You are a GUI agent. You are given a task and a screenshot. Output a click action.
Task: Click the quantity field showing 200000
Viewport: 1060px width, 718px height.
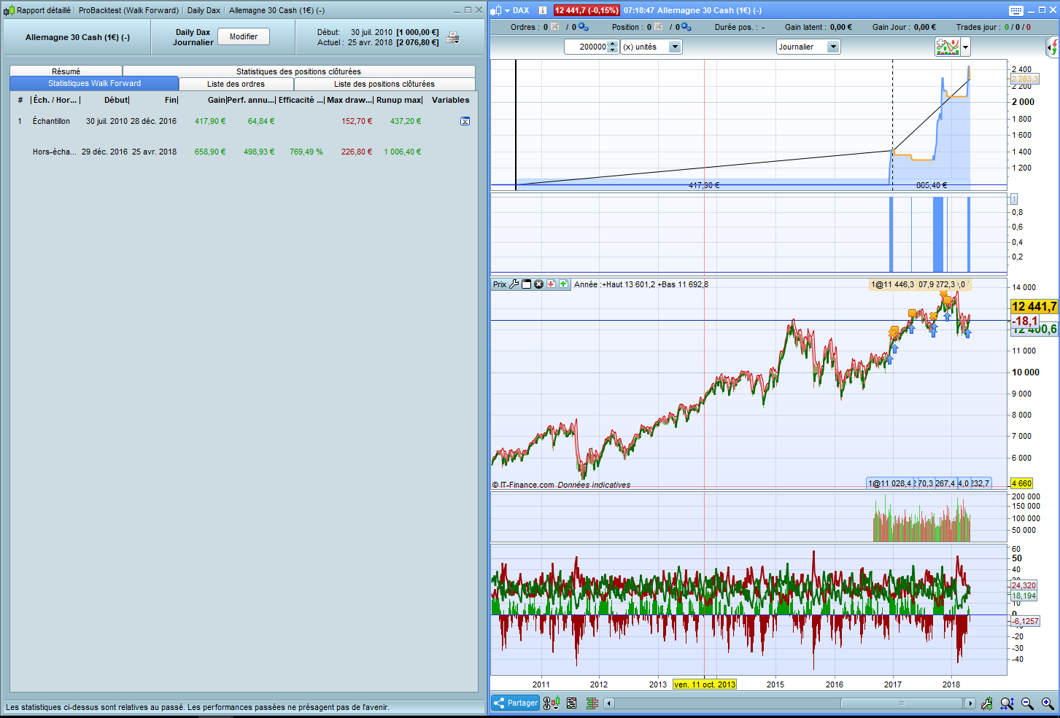(587, 47)
